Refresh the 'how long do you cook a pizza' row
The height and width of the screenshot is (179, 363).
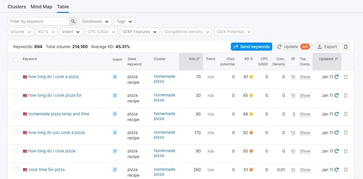[337, 133]
